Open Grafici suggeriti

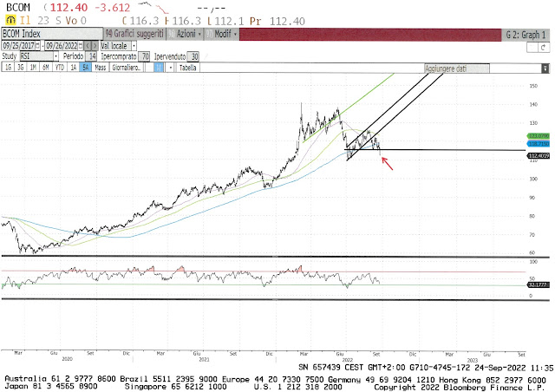134,34
